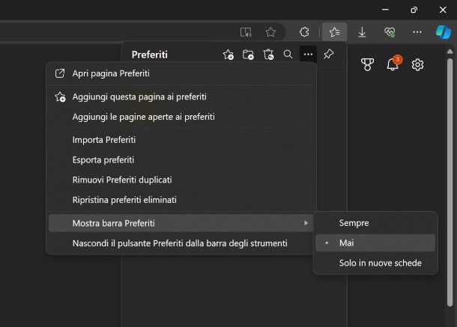Pin the Preferiti panel
The width and height of the screenshot is (457, 327).
(328, 54)
